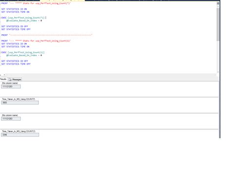Click the PRINT Stats for usp_PerfTest_Using_Count(1) line

tap(36, 41)
